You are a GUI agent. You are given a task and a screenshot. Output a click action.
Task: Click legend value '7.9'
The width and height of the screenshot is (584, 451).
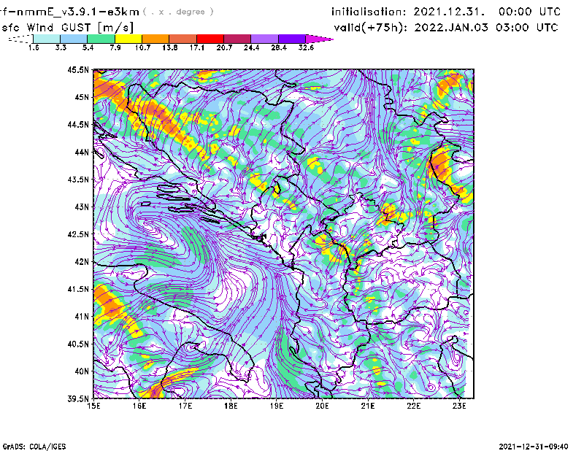(115, 47)
